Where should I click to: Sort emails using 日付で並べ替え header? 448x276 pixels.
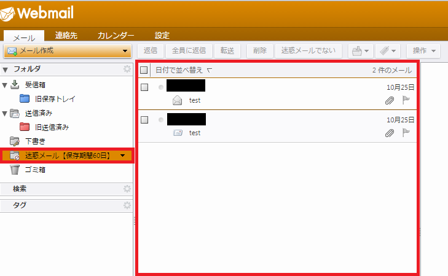(x=179, y=70)
